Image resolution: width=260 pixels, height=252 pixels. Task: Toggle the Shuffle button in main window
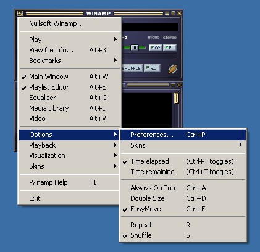(132, 68)
